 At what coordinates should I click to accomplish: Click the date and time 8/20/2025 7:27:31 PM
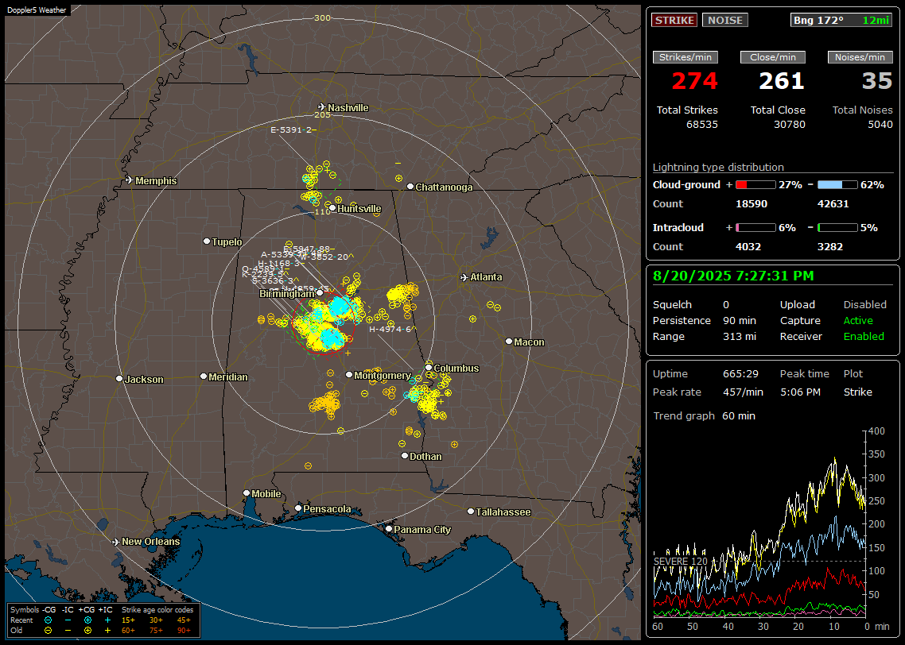733,276
